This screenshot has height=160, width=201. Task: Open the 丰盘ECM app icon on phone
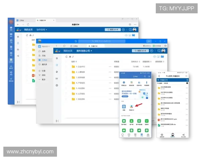point(132,107)
